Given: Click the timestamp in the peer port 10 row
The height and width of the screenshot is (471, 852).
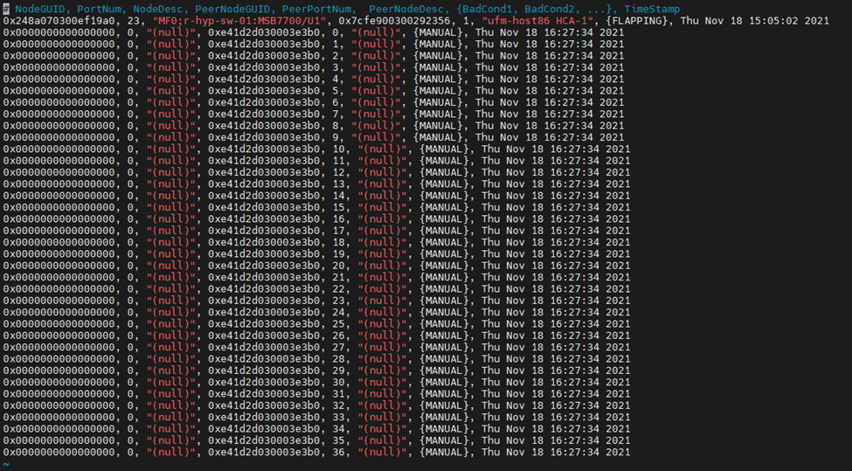Looking at the screenshot, I should pyautogui.click(x=555, y=149).
